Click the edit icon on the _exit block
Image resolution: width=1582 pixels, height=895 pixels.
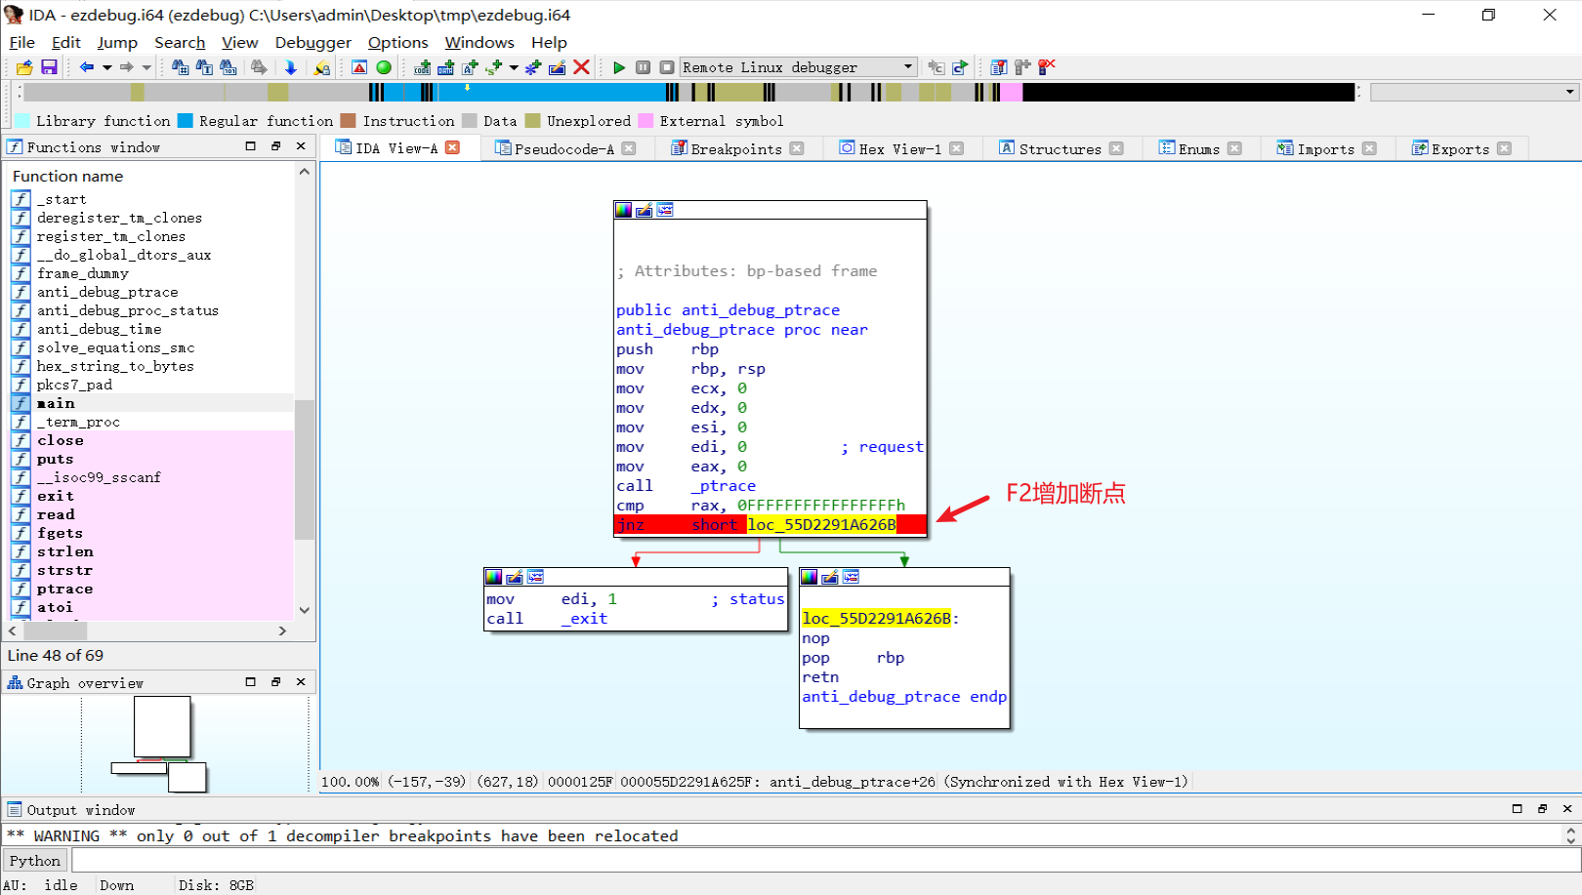515,577
